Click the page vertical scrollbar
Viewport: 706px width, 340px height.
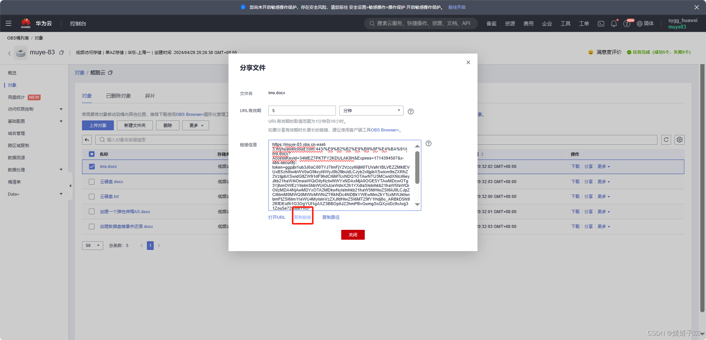pos(703,188)
